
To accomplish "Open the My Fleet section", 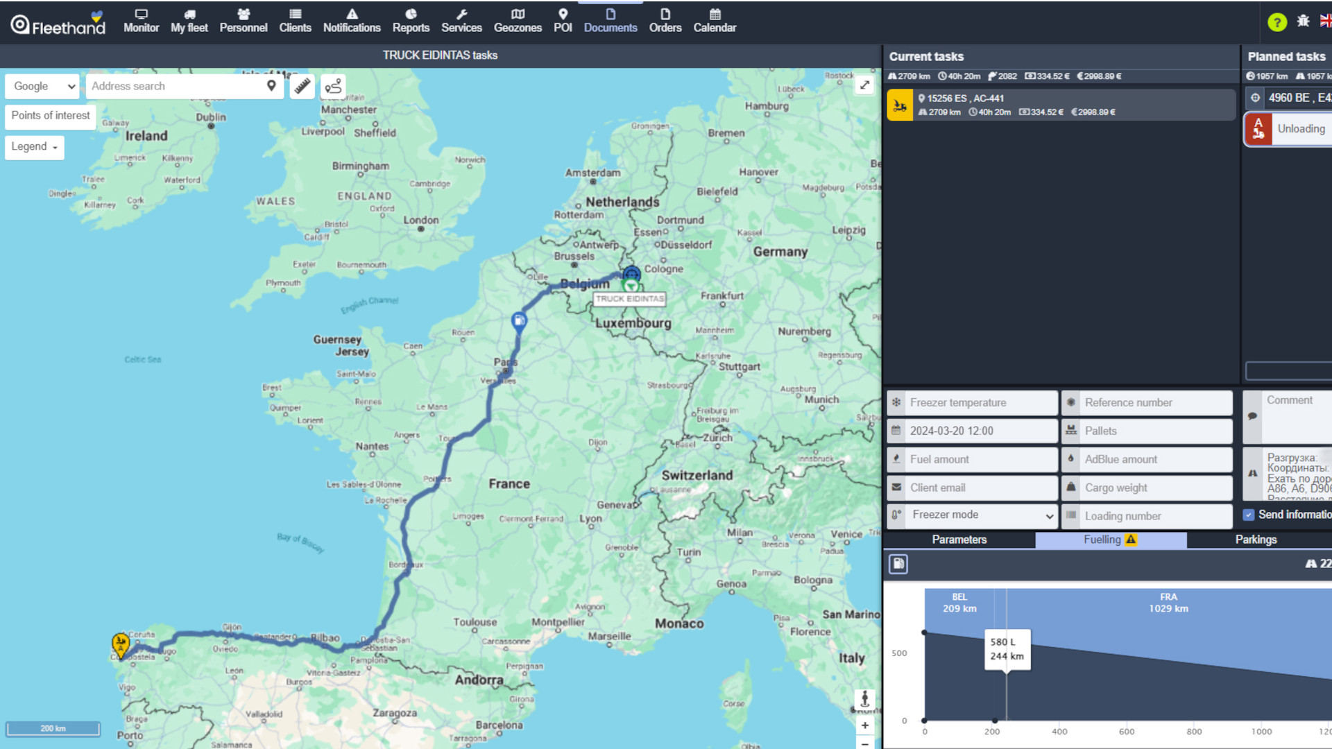I will [189, 20].
